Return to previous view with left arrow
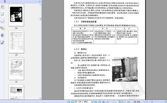This screenshot has height=103, width=167. point(104,102)
